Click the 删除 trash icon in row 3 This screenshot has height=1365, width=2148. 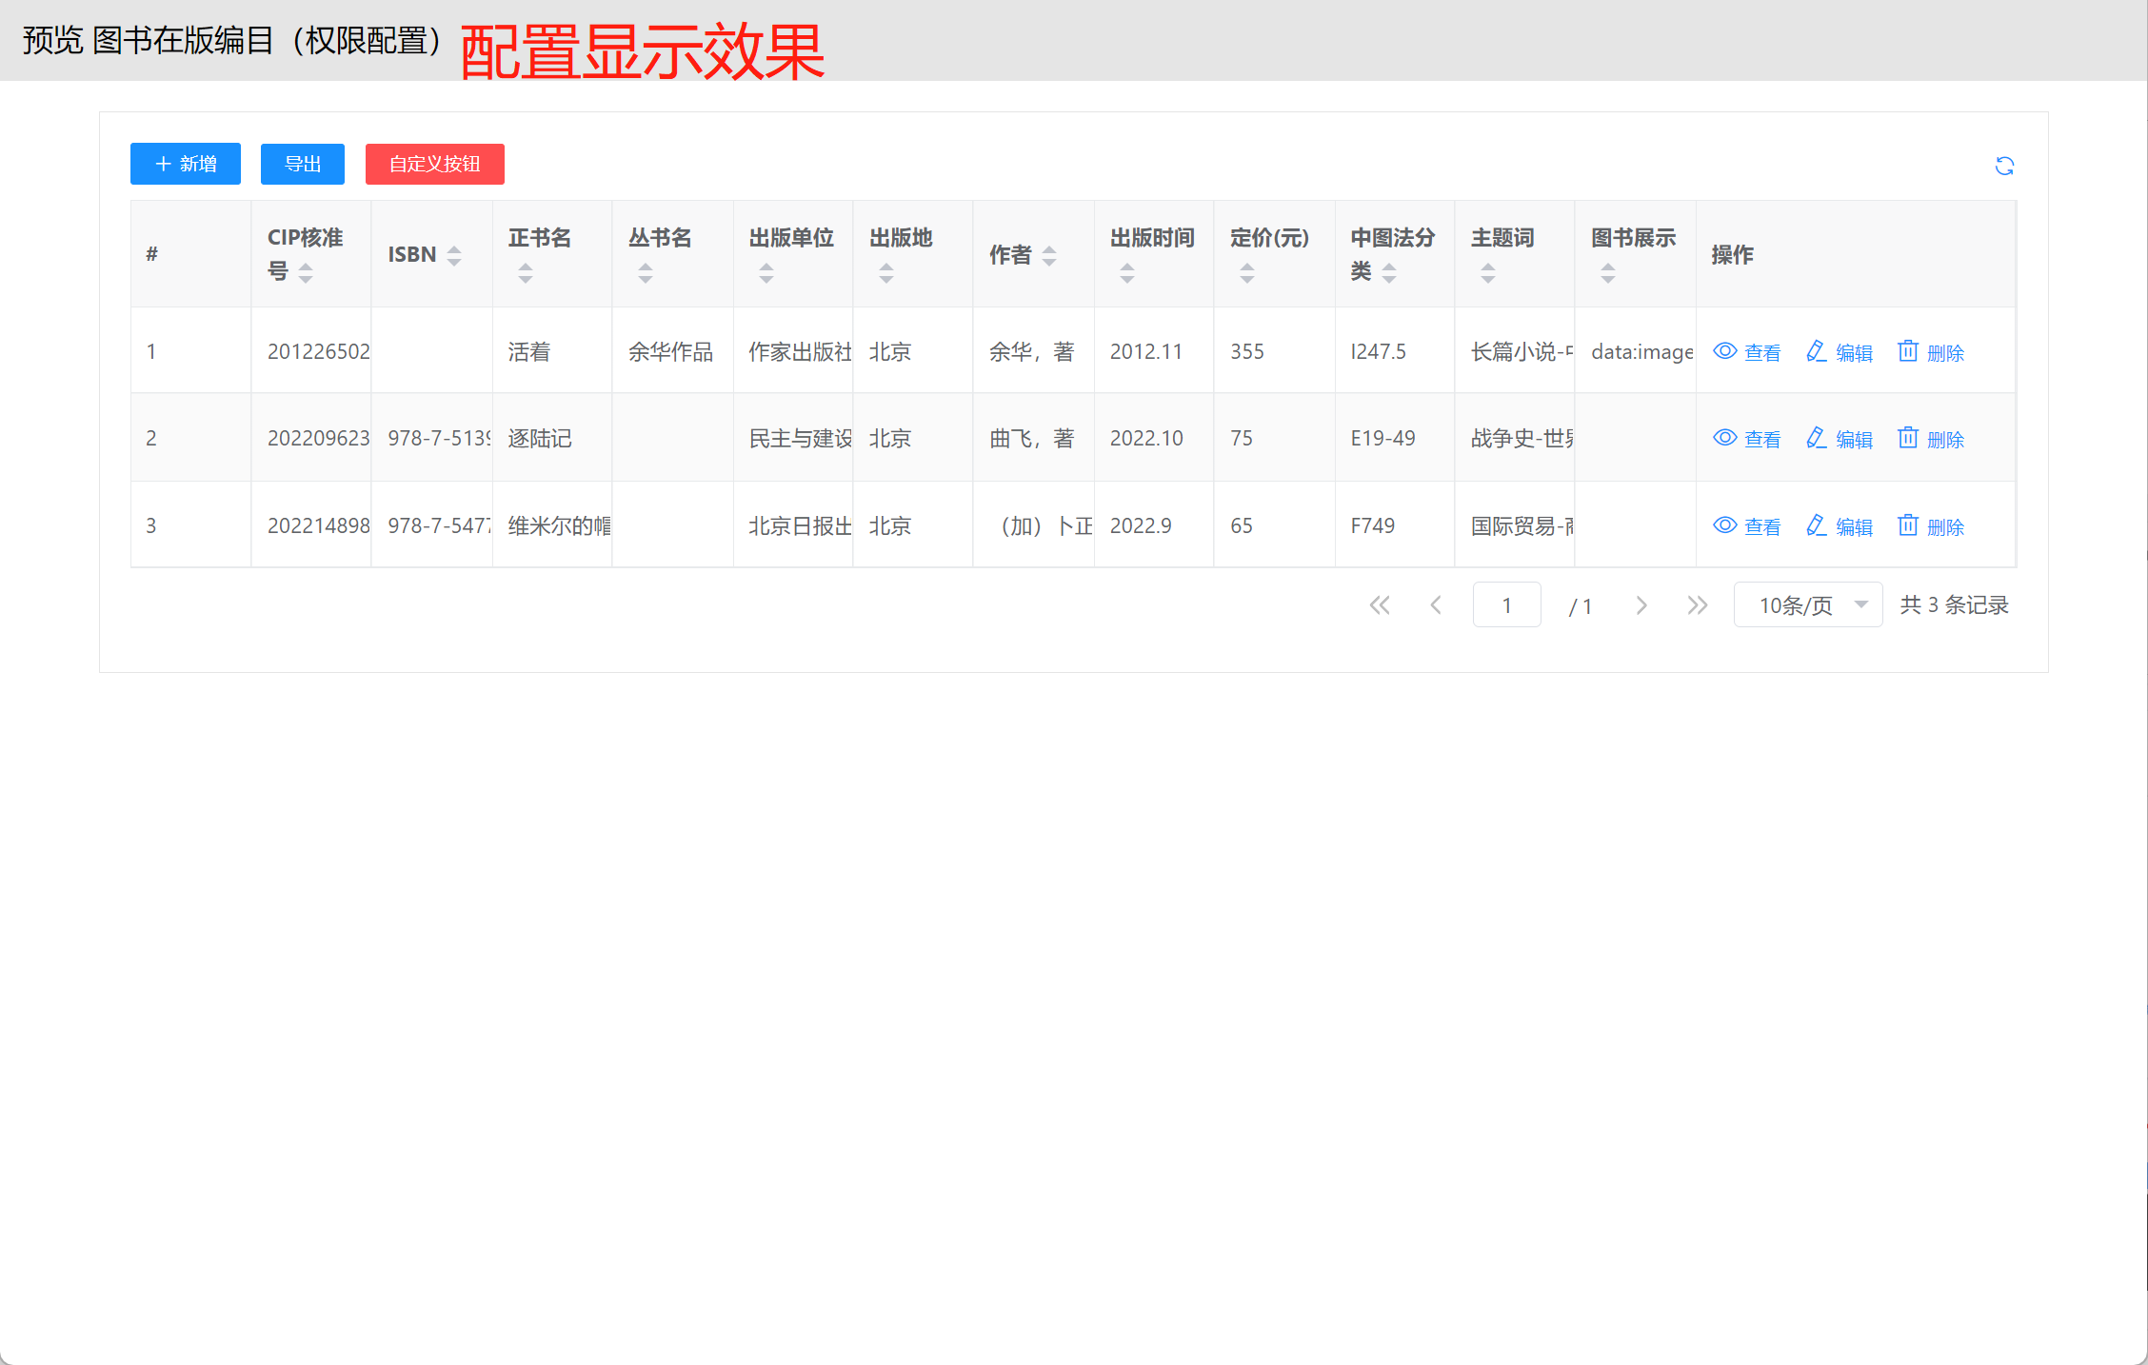point(1907,525)
